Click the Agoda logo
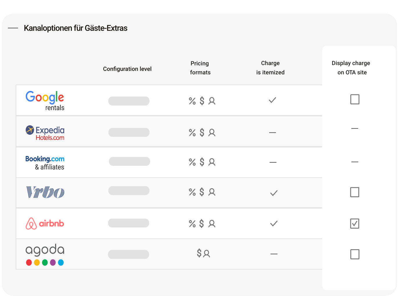Screen dimensions: 404x296 (45, 254)
